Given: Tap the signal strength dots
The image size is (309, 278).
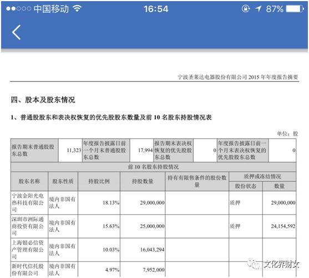Looking at the screenshot, I should point(18,9).
